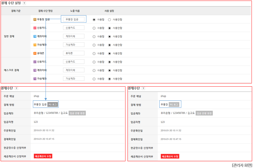Click 현금영수증 신청여부 label in left panel

tap(15, 148)
